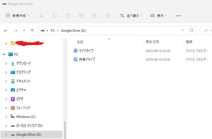The image size is (212, 139).
Task: Expand the redacted yellow folder node
Action: [x=6, y=43]
